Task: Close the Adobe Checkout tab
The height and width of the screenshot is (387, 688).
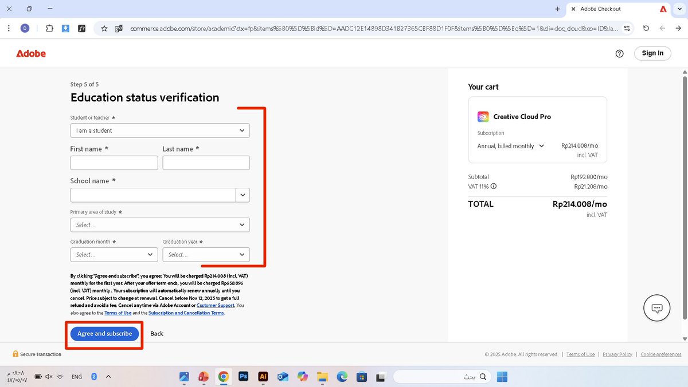Action: 573,9
